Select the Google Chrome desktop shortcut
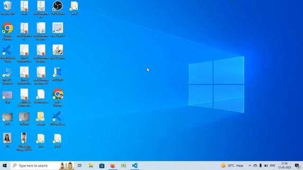The width and height of the screenshot is (303, 170). pos(8,31)
